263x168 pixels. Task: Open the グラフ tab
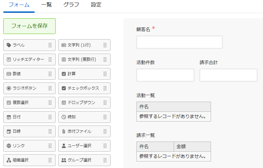click(x=71, y=5)
